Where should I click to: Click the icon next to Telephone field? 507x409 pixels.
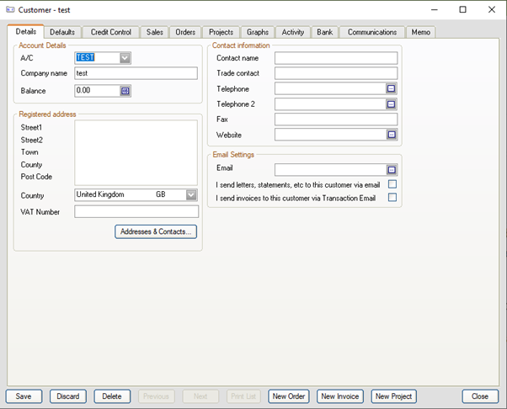point(391,89)
